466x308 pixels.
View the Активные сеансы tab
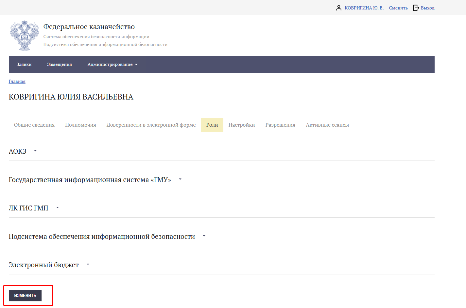pos(327,125)
